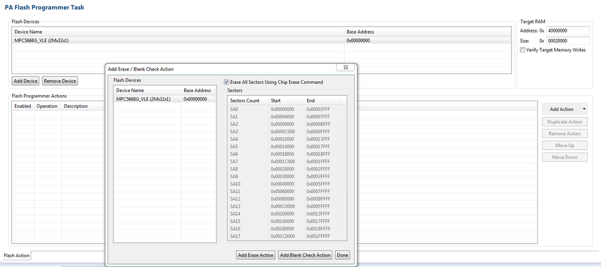The image size is (601, 267).
Task: Click the Add Blank Check Action button
Action: [x=305, y=255]
